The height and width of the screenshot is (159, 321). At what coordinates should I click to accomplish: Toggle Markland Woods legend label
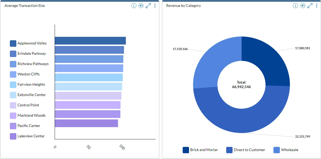point(32,115)
